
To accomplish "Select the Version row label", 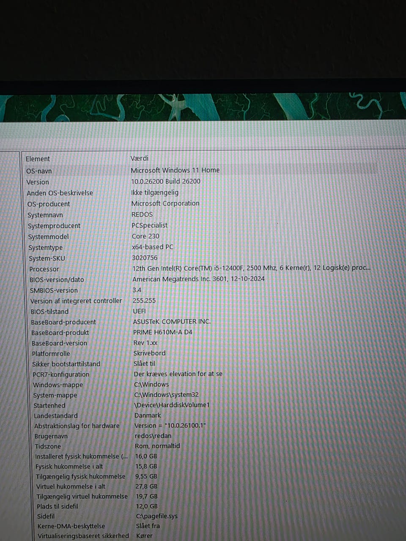I will [x=38, y=182].
